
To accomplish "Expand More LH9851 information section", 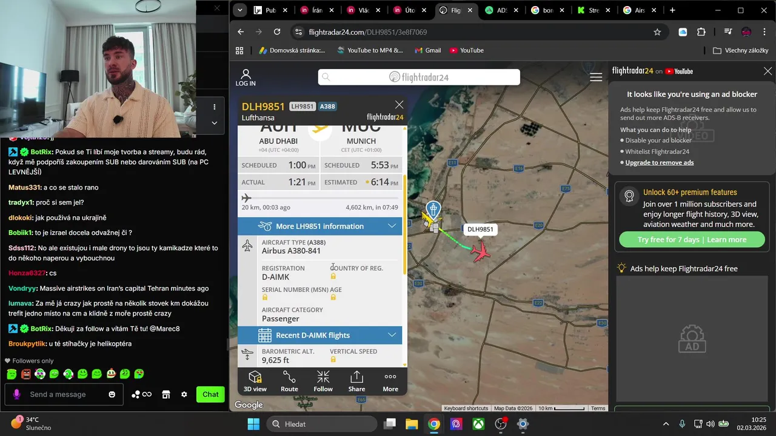I will [x=319, y=226].
